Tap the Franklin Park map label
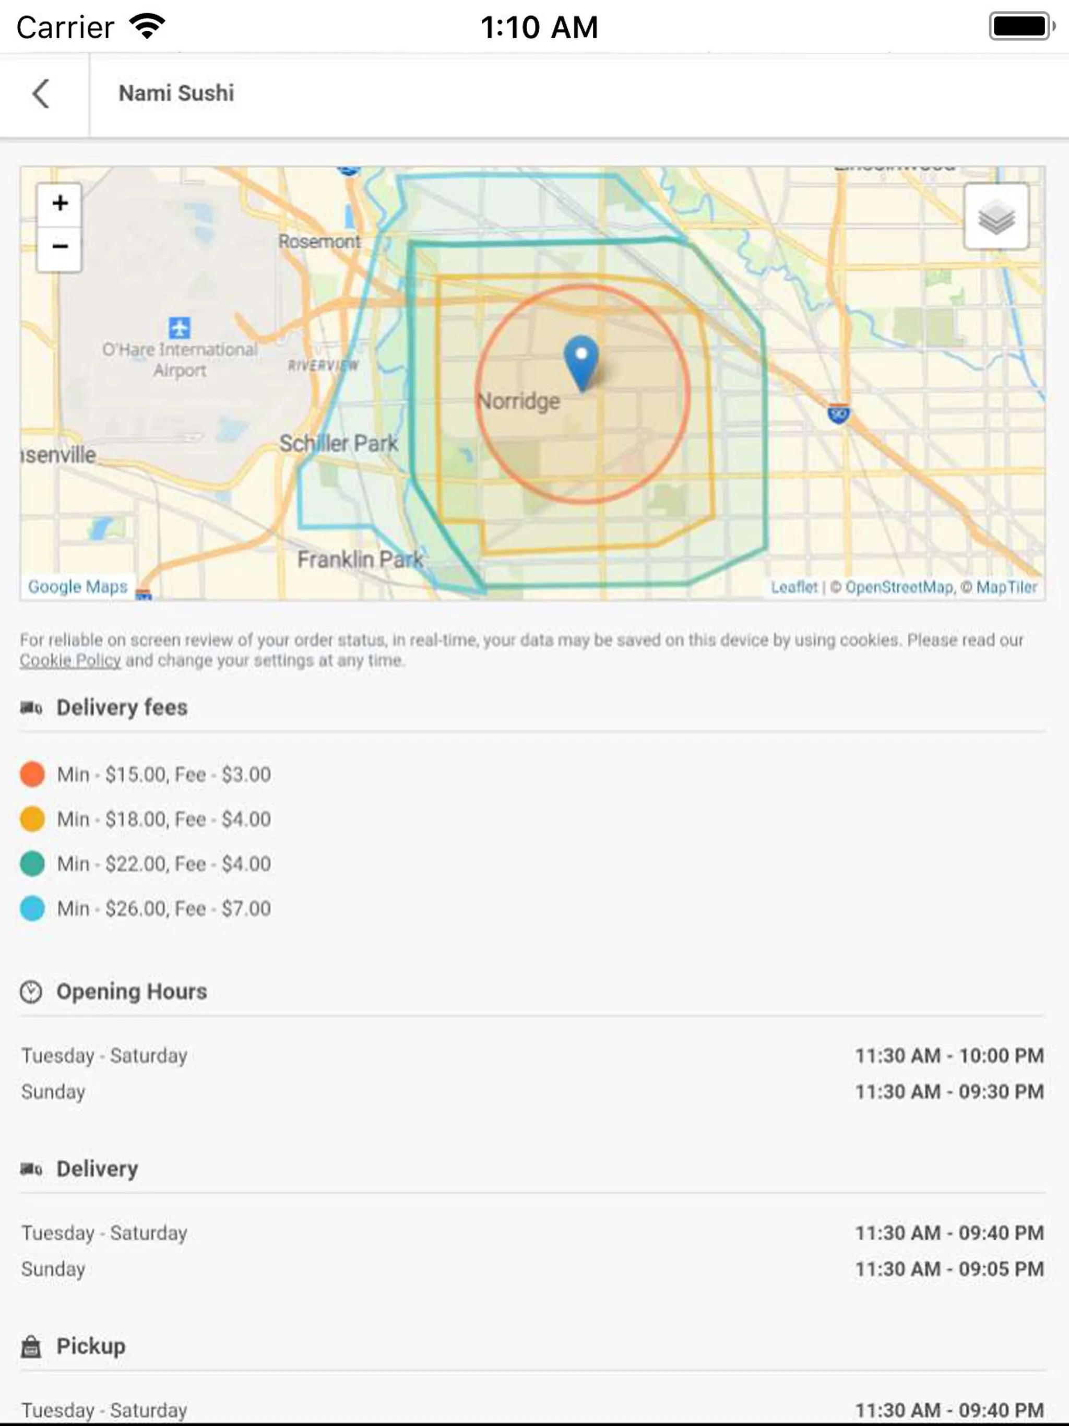Image resolution: width=1069 pixels, height=1426 pixels. 360,560
